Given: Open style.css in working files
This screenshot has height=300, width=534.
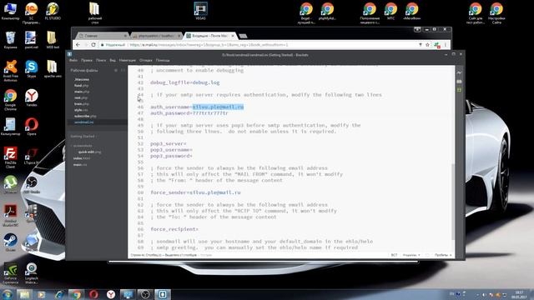Looking at the screenshot, I should tap(81, 110).
